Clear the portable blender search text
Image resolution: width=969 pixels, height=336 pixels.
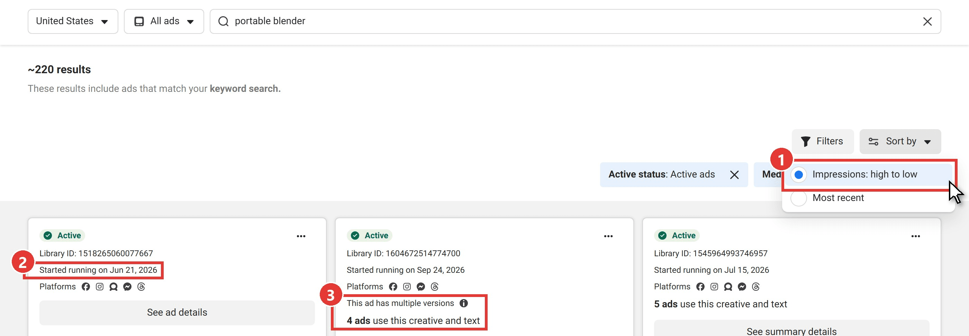pyautogui.click(x=927, y=21)
